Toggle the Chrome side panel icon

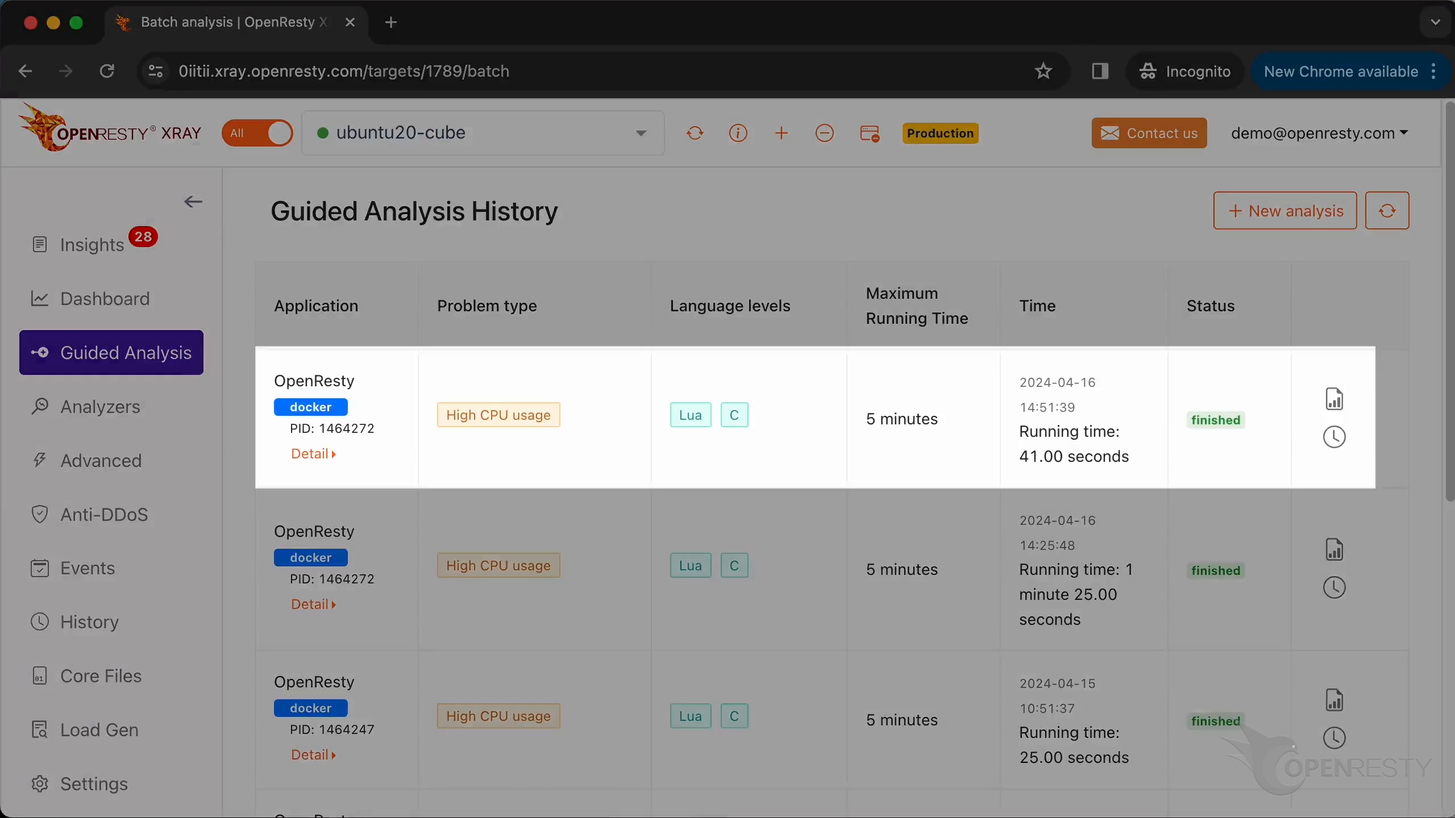point(1100,71)
